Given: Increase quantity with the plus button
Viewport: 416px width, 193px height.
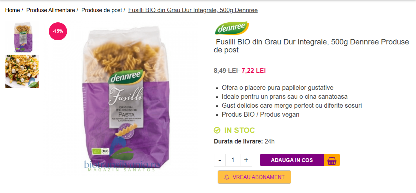Looking at the screenshot, I should [246, 160].
